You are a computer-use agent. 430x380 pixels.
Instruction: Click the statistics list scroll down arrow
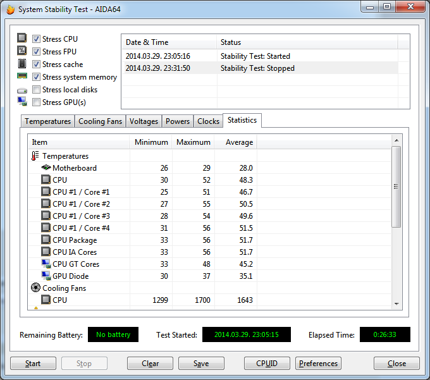[x=396, y=303]
